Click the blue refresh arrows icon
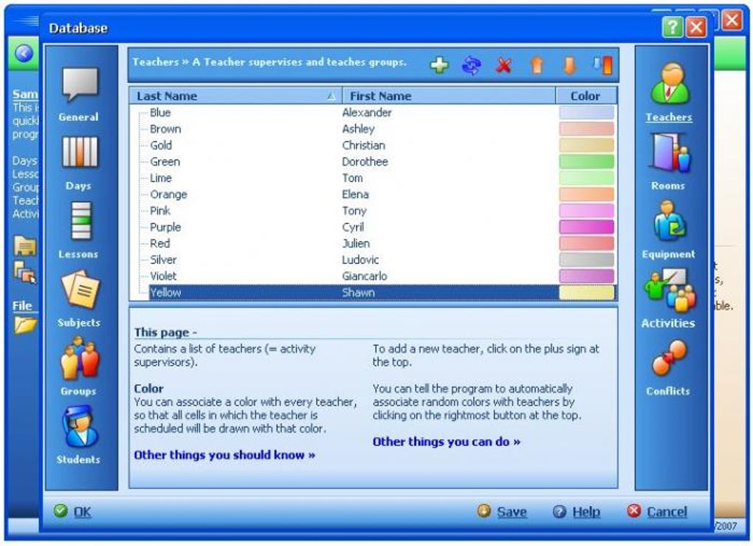Screen dimensions: 753x546 tap(472, 65)
